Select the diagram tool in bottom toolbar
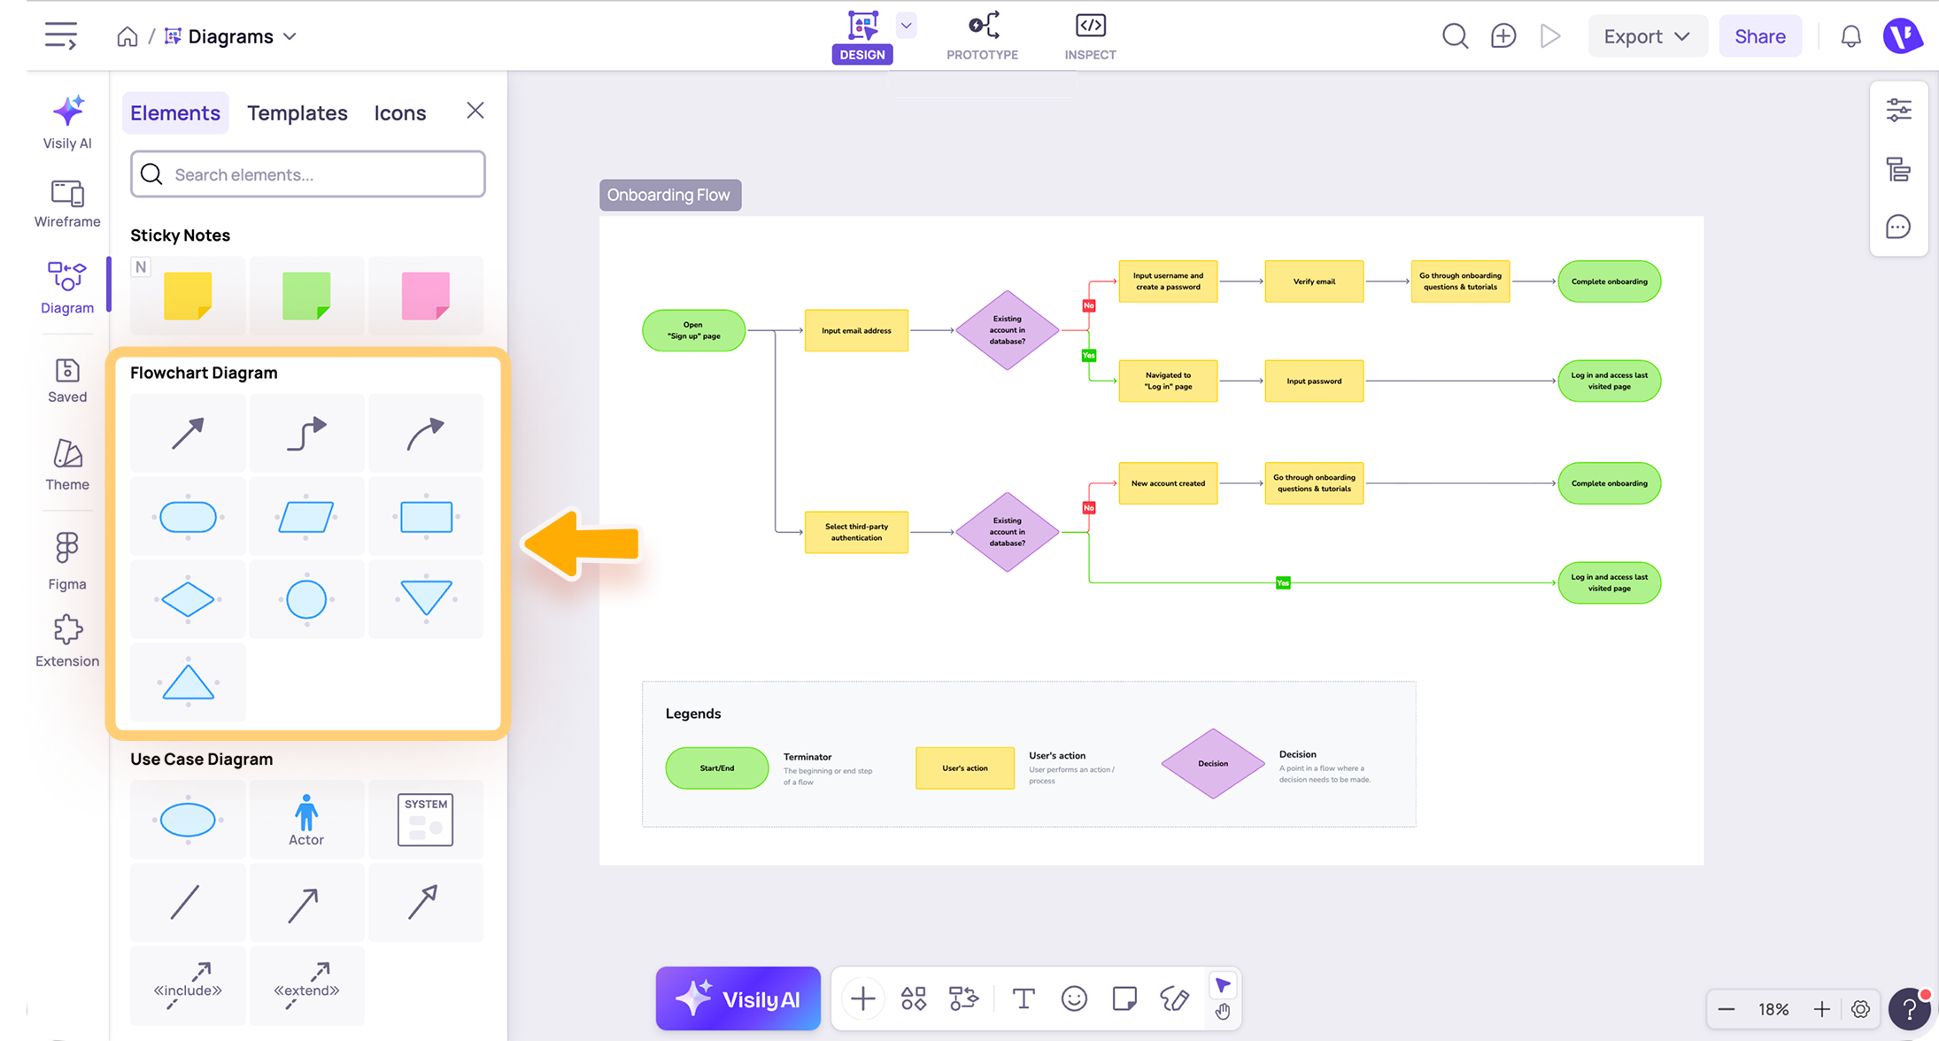 (x=963, y=999)
